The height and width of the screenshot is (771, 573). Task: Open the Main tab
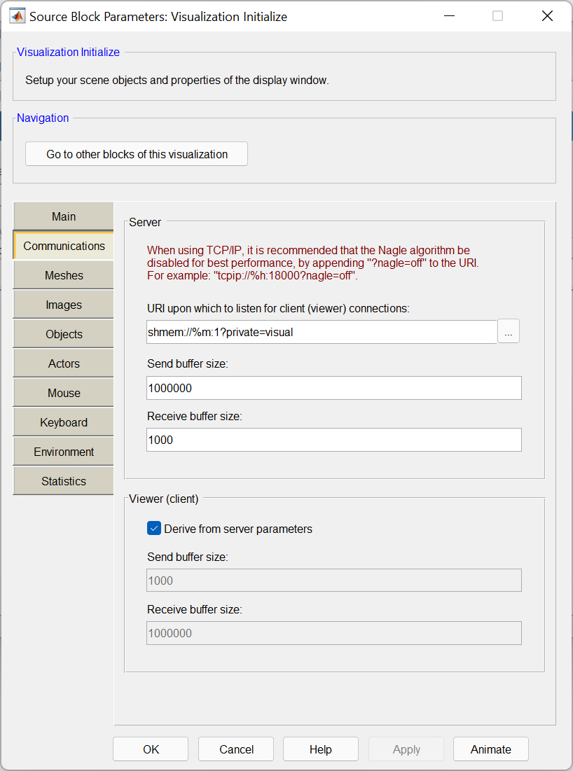[x=64, y=216]
